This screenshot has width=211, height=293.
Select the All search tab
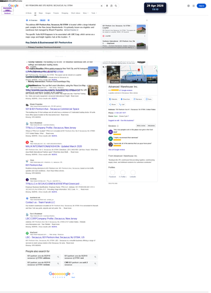click(35, 13)
